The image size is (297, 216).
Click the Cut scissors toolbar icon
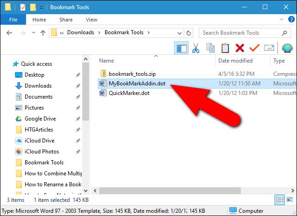click(x=196, y=48)
